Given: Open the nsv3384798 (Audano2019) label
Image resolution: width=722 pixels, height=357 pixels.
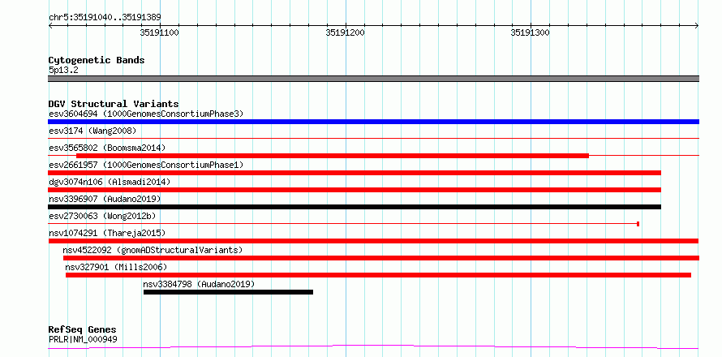Looking at the screenshot, I should click(199, 284).
